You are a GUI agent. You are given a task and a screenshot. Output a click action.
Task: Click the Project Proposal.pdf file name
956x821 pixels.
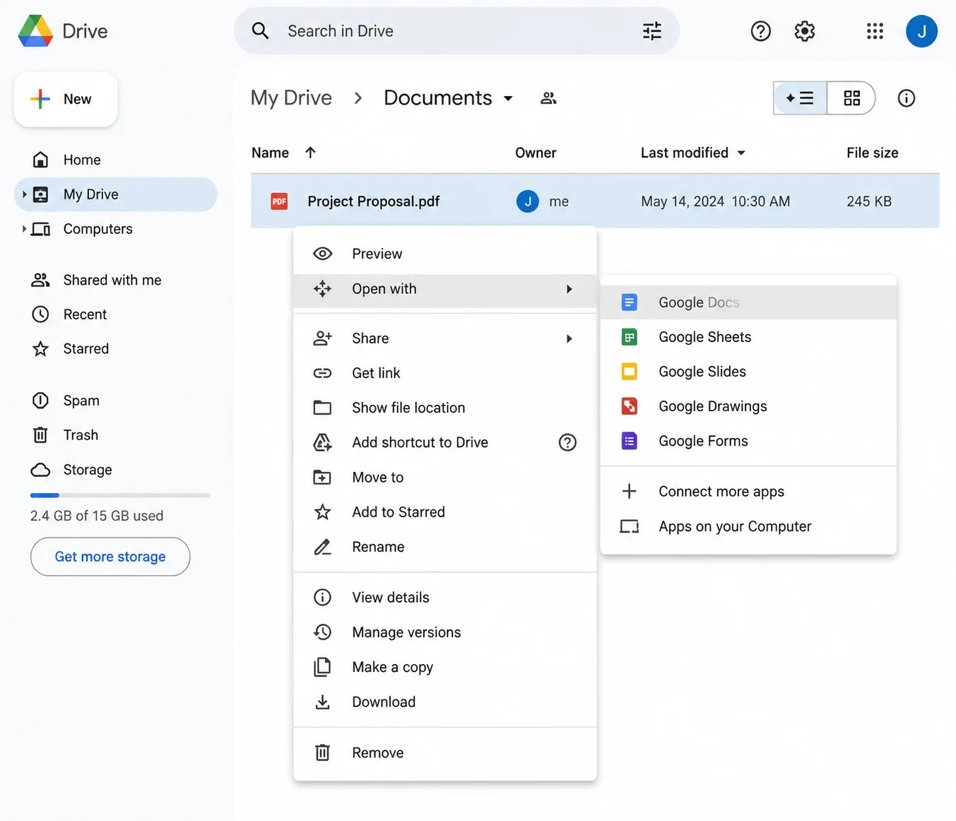coord(374,201)
